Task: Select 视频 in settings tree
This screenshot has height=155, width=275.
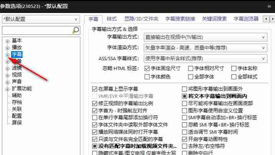Action: click(17, 75)
